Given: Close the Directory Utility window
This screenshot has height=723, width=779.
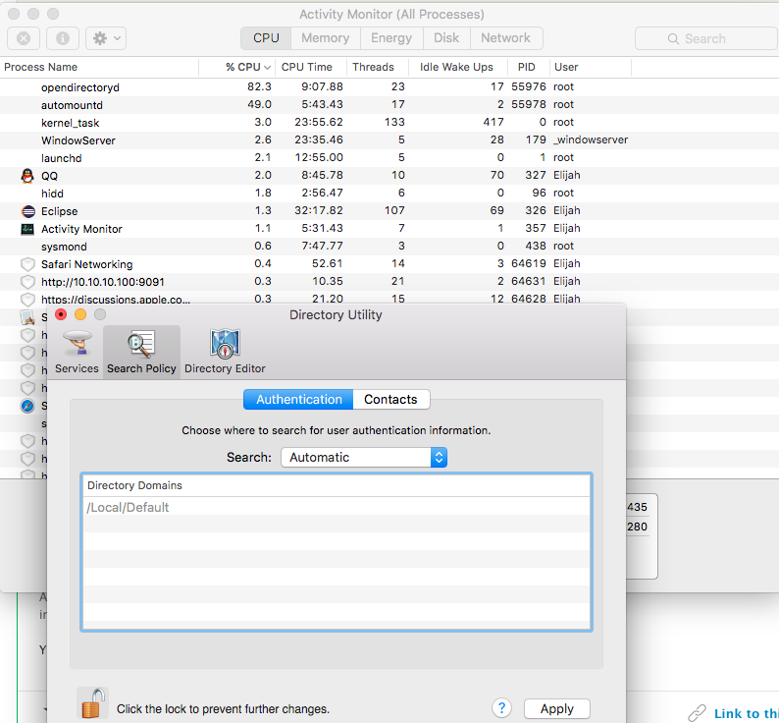Looking at the screenshot, I should click(61, 314).
